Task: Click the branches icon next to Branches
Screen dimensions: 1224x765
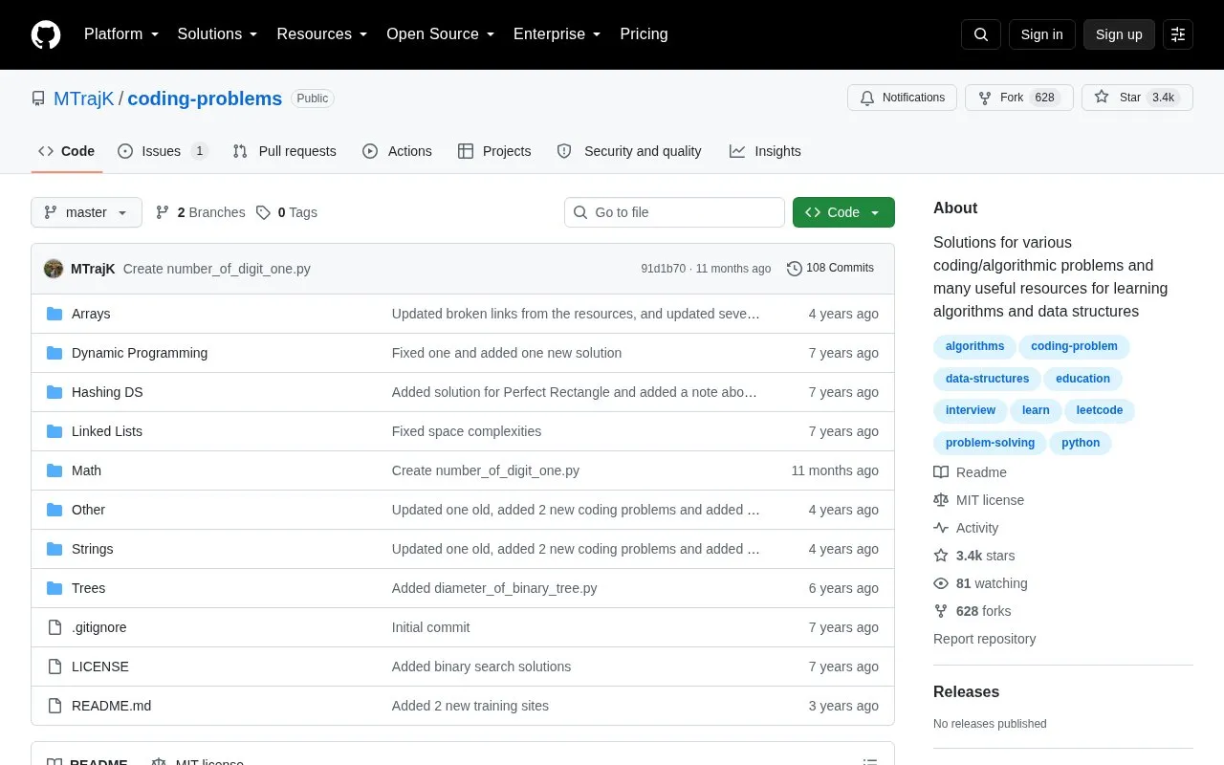Action: click(163, 212)
